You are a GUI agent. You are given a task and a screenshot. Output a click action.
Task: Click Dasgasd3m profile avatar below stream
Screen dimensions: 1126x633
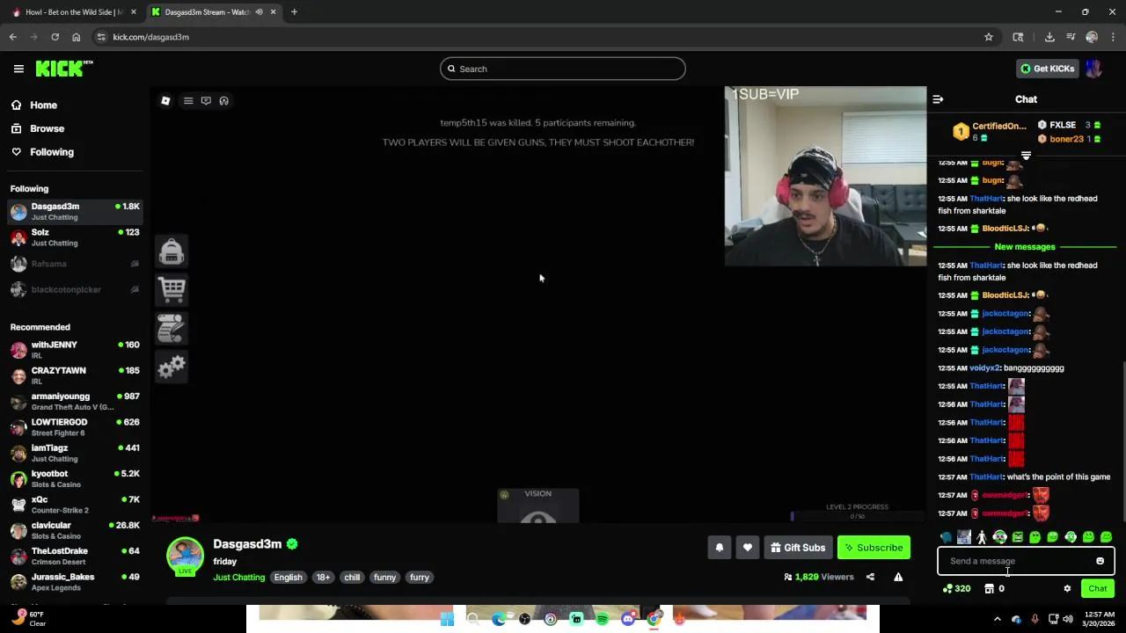pos(185,556)
